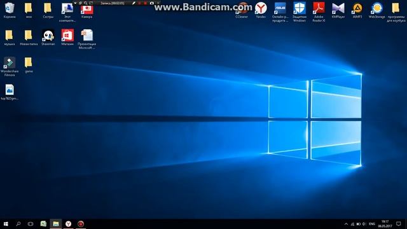Launch the Камера app shortcut
407x229 pixels.
click(x=86, y=10)
